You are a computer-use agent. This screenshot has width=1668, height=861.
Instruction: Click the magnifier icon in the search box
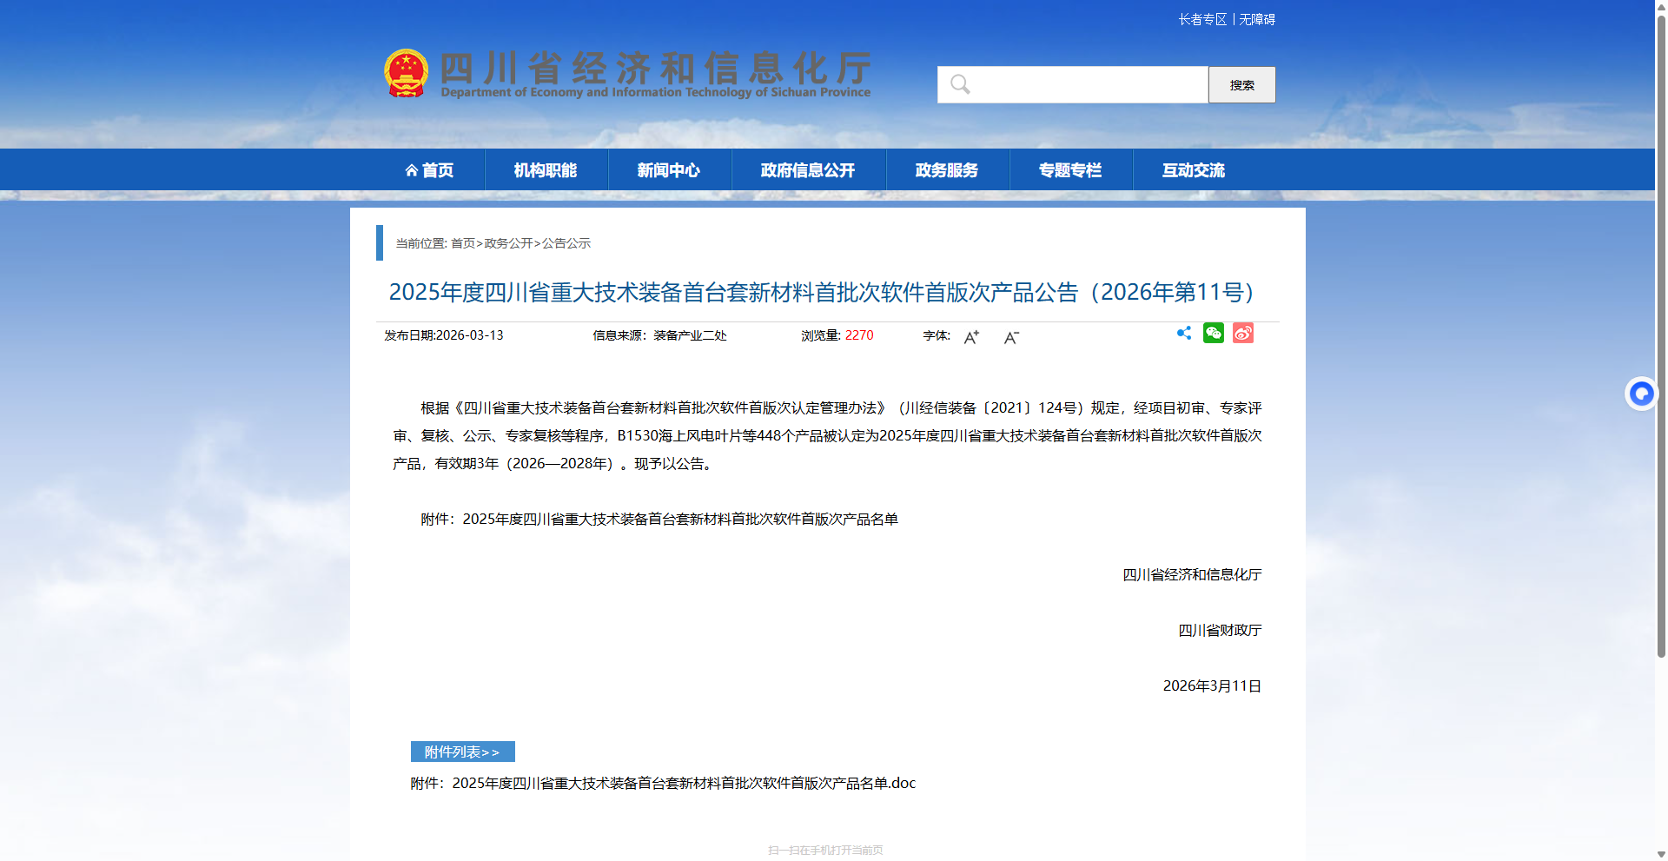click(960, 85)
